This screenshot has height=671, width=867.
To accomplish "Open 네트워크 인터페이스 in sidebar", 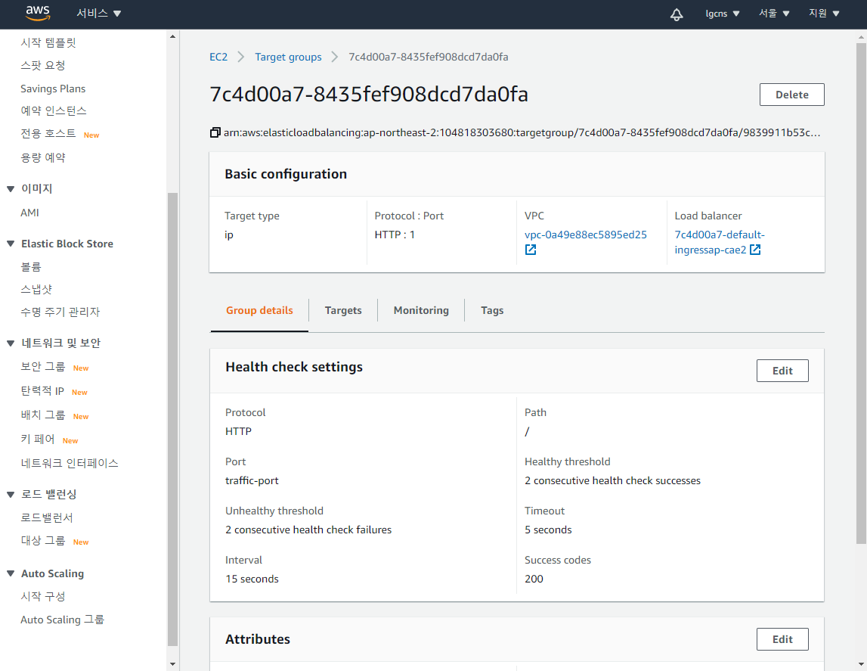I will coord(70,463).
